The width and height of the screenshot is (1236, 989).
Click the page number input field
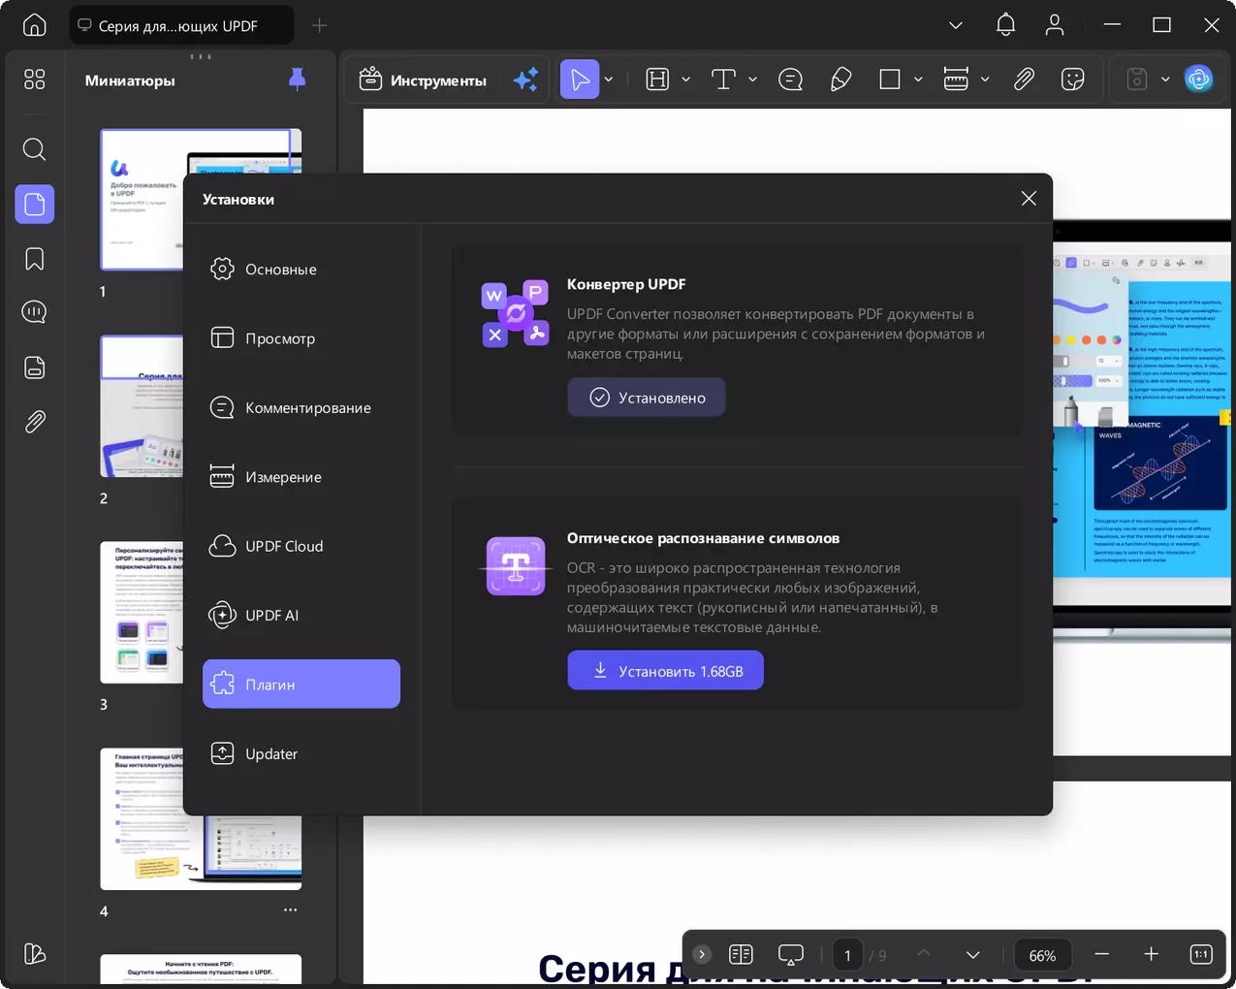coord(847,955)
